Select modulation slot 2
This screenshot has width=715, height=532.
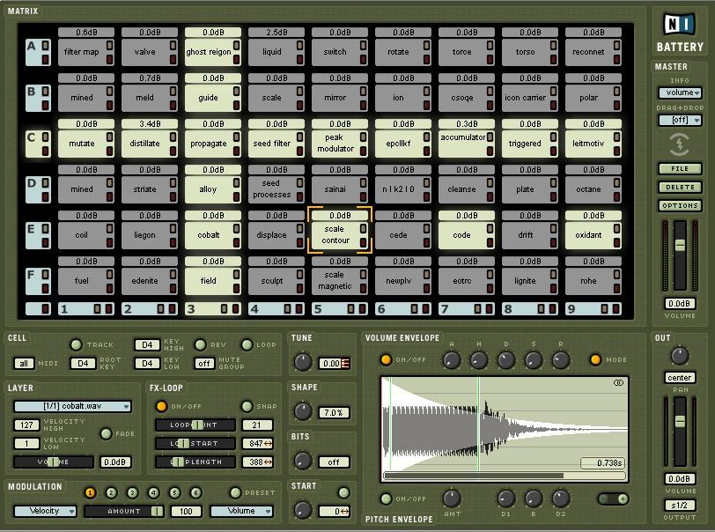(111, 492)
